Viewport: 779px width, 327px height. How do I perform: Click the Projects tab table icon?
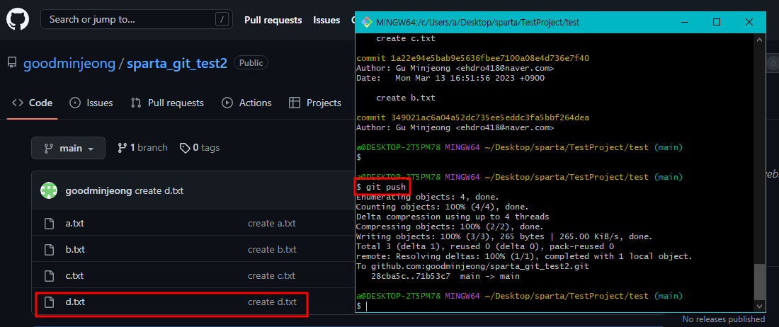(295, 103)
